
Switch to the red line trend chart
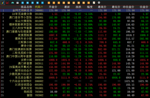[x=8, y=3]
